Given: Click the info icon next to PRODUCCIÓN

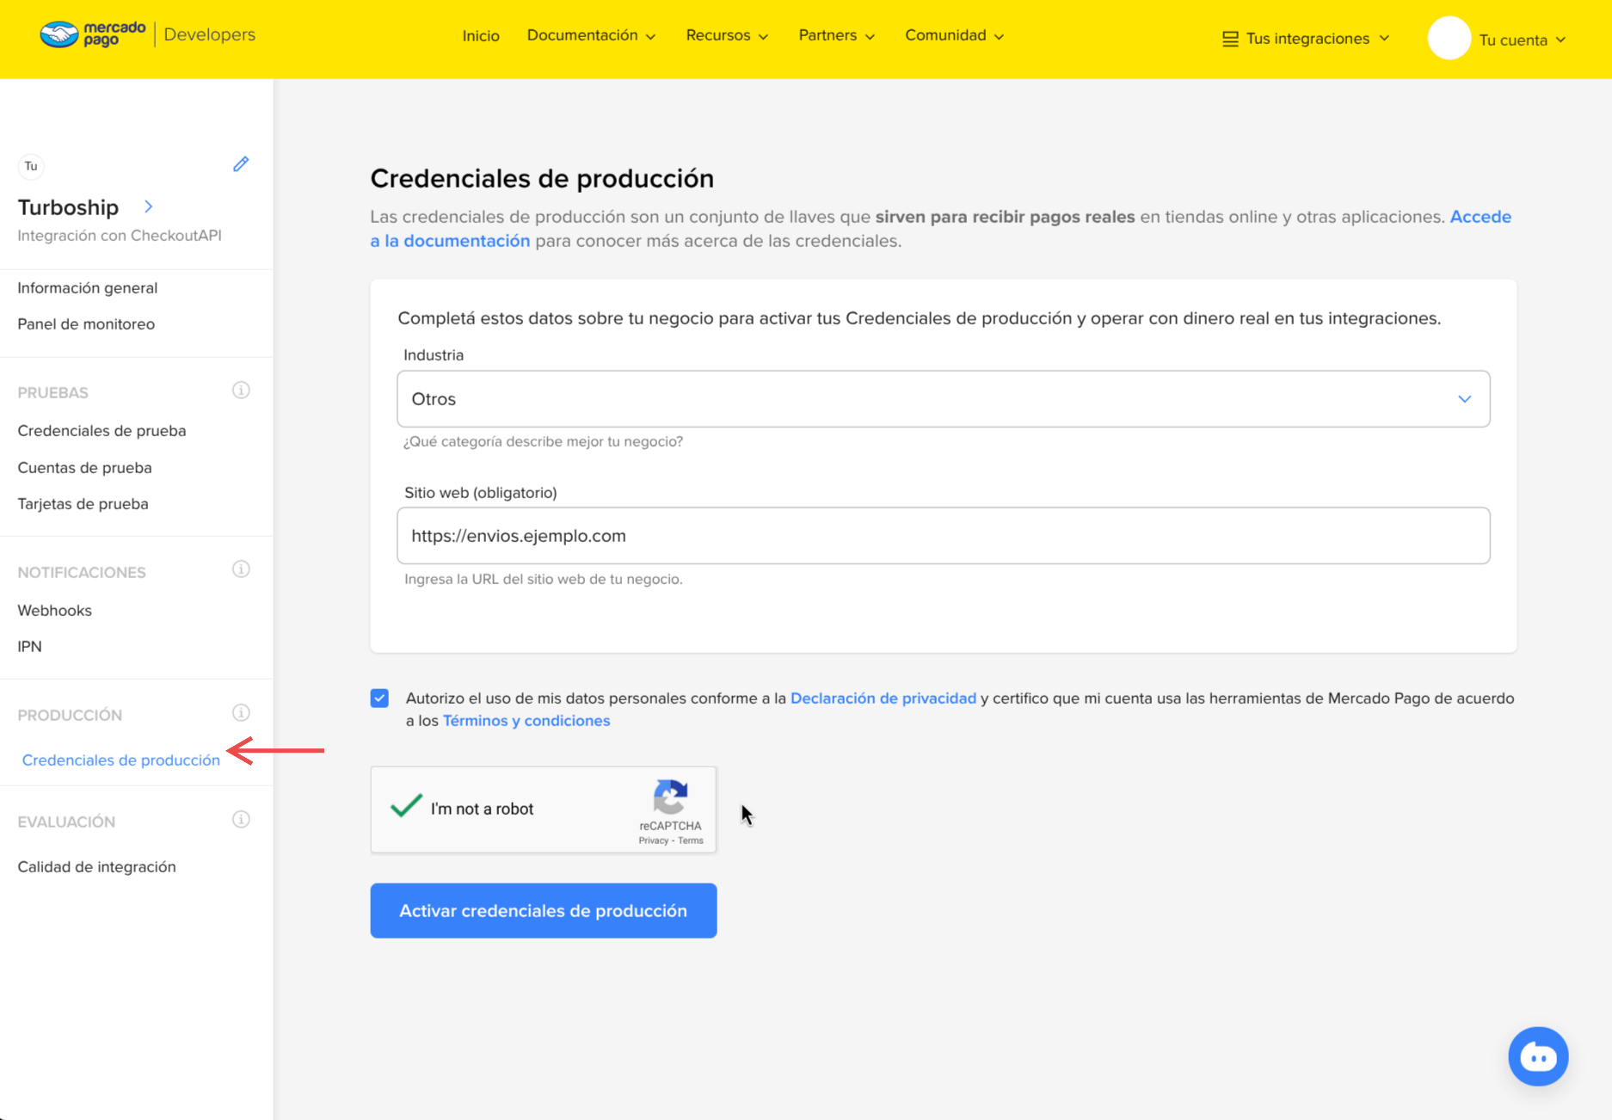Looking at the screenshot, I should coord(241,712).
